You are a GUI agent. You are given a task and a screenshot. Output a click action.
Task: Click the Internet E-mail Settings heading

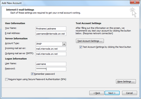click(x=20, y=10)
